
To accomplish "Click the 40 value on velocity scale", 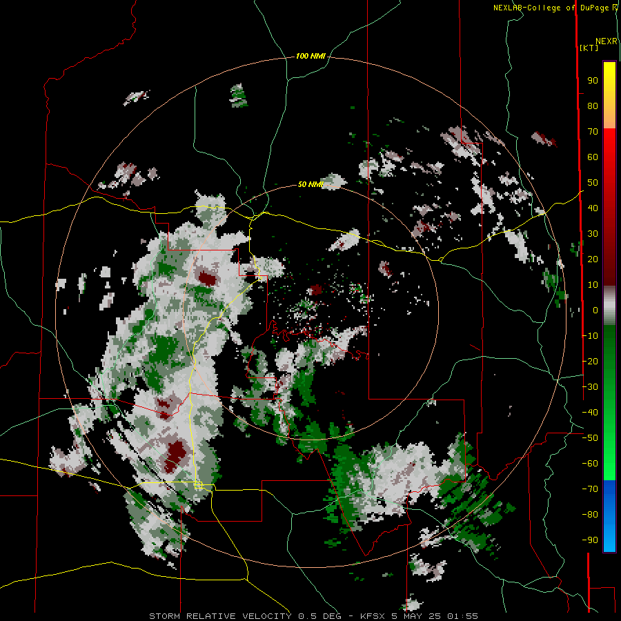I will click(x=593, y=208).
